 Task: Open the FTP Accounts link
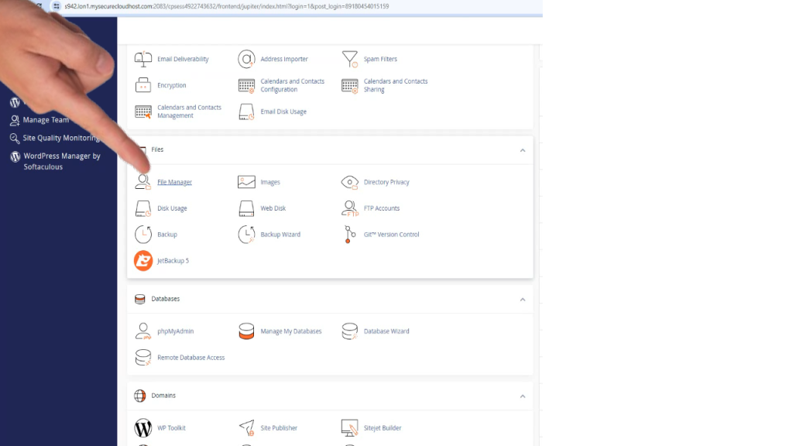point(381,208)
